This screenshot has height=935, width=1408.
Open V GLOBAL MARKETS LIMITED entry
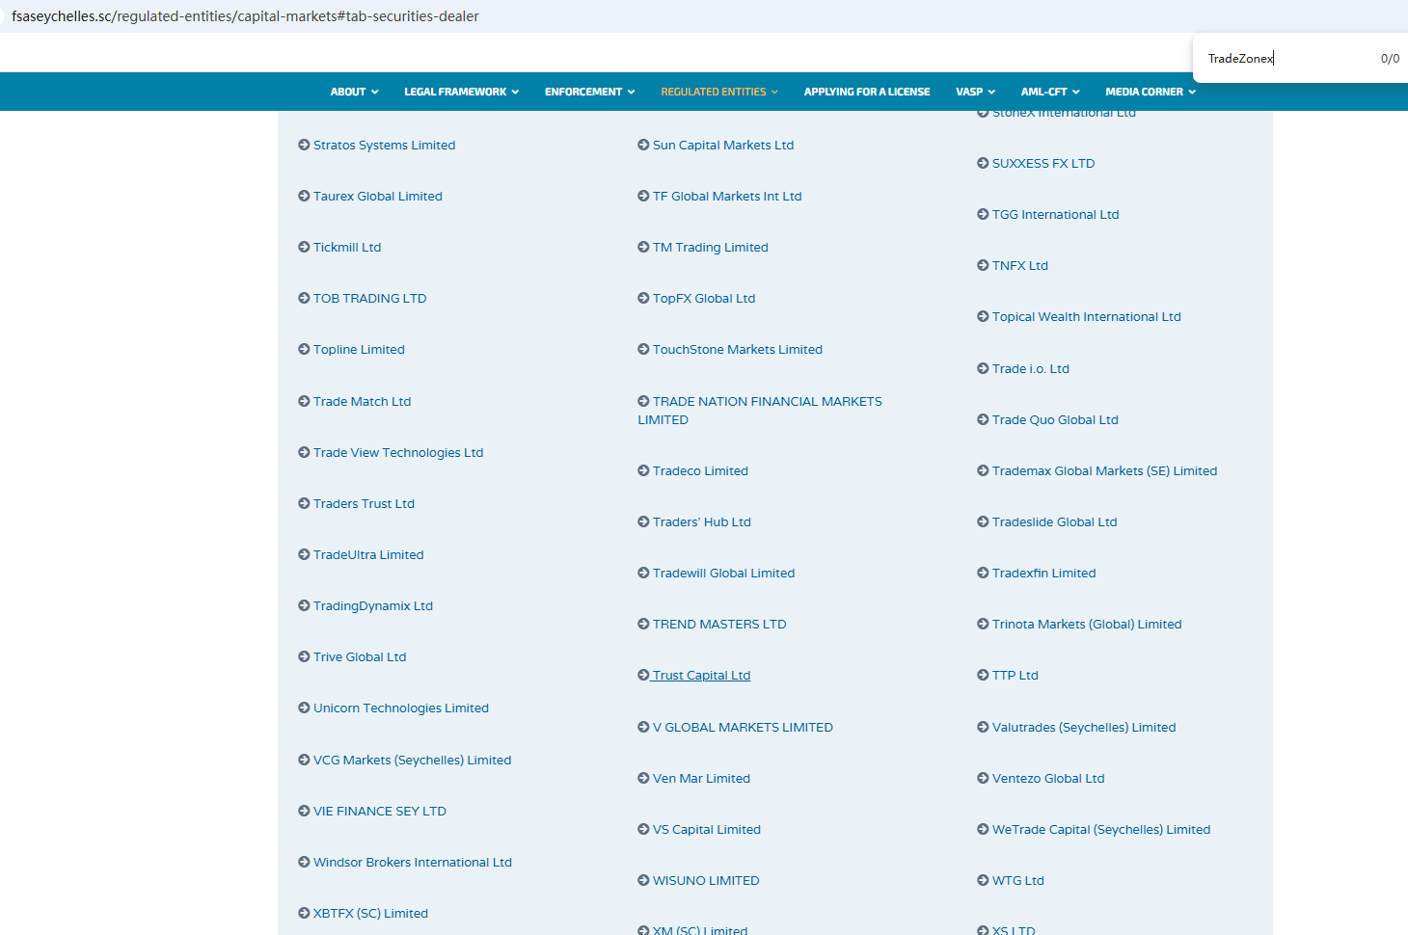tap(743, 727)
